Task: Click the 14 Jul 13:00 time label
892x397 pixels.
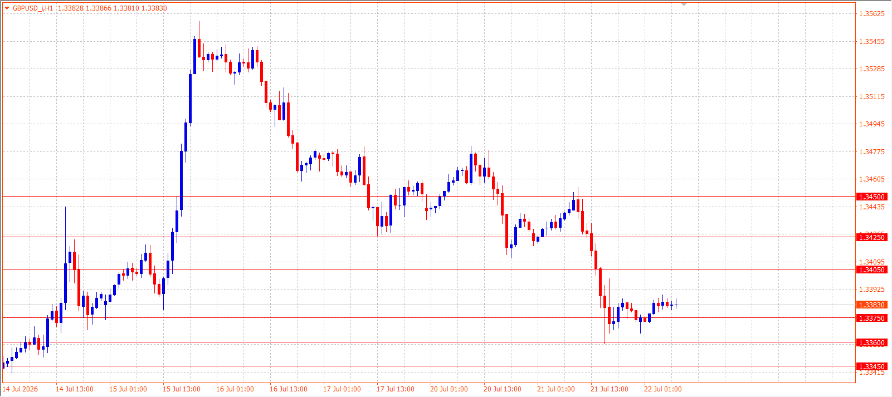Action: (x=75, y=389)
